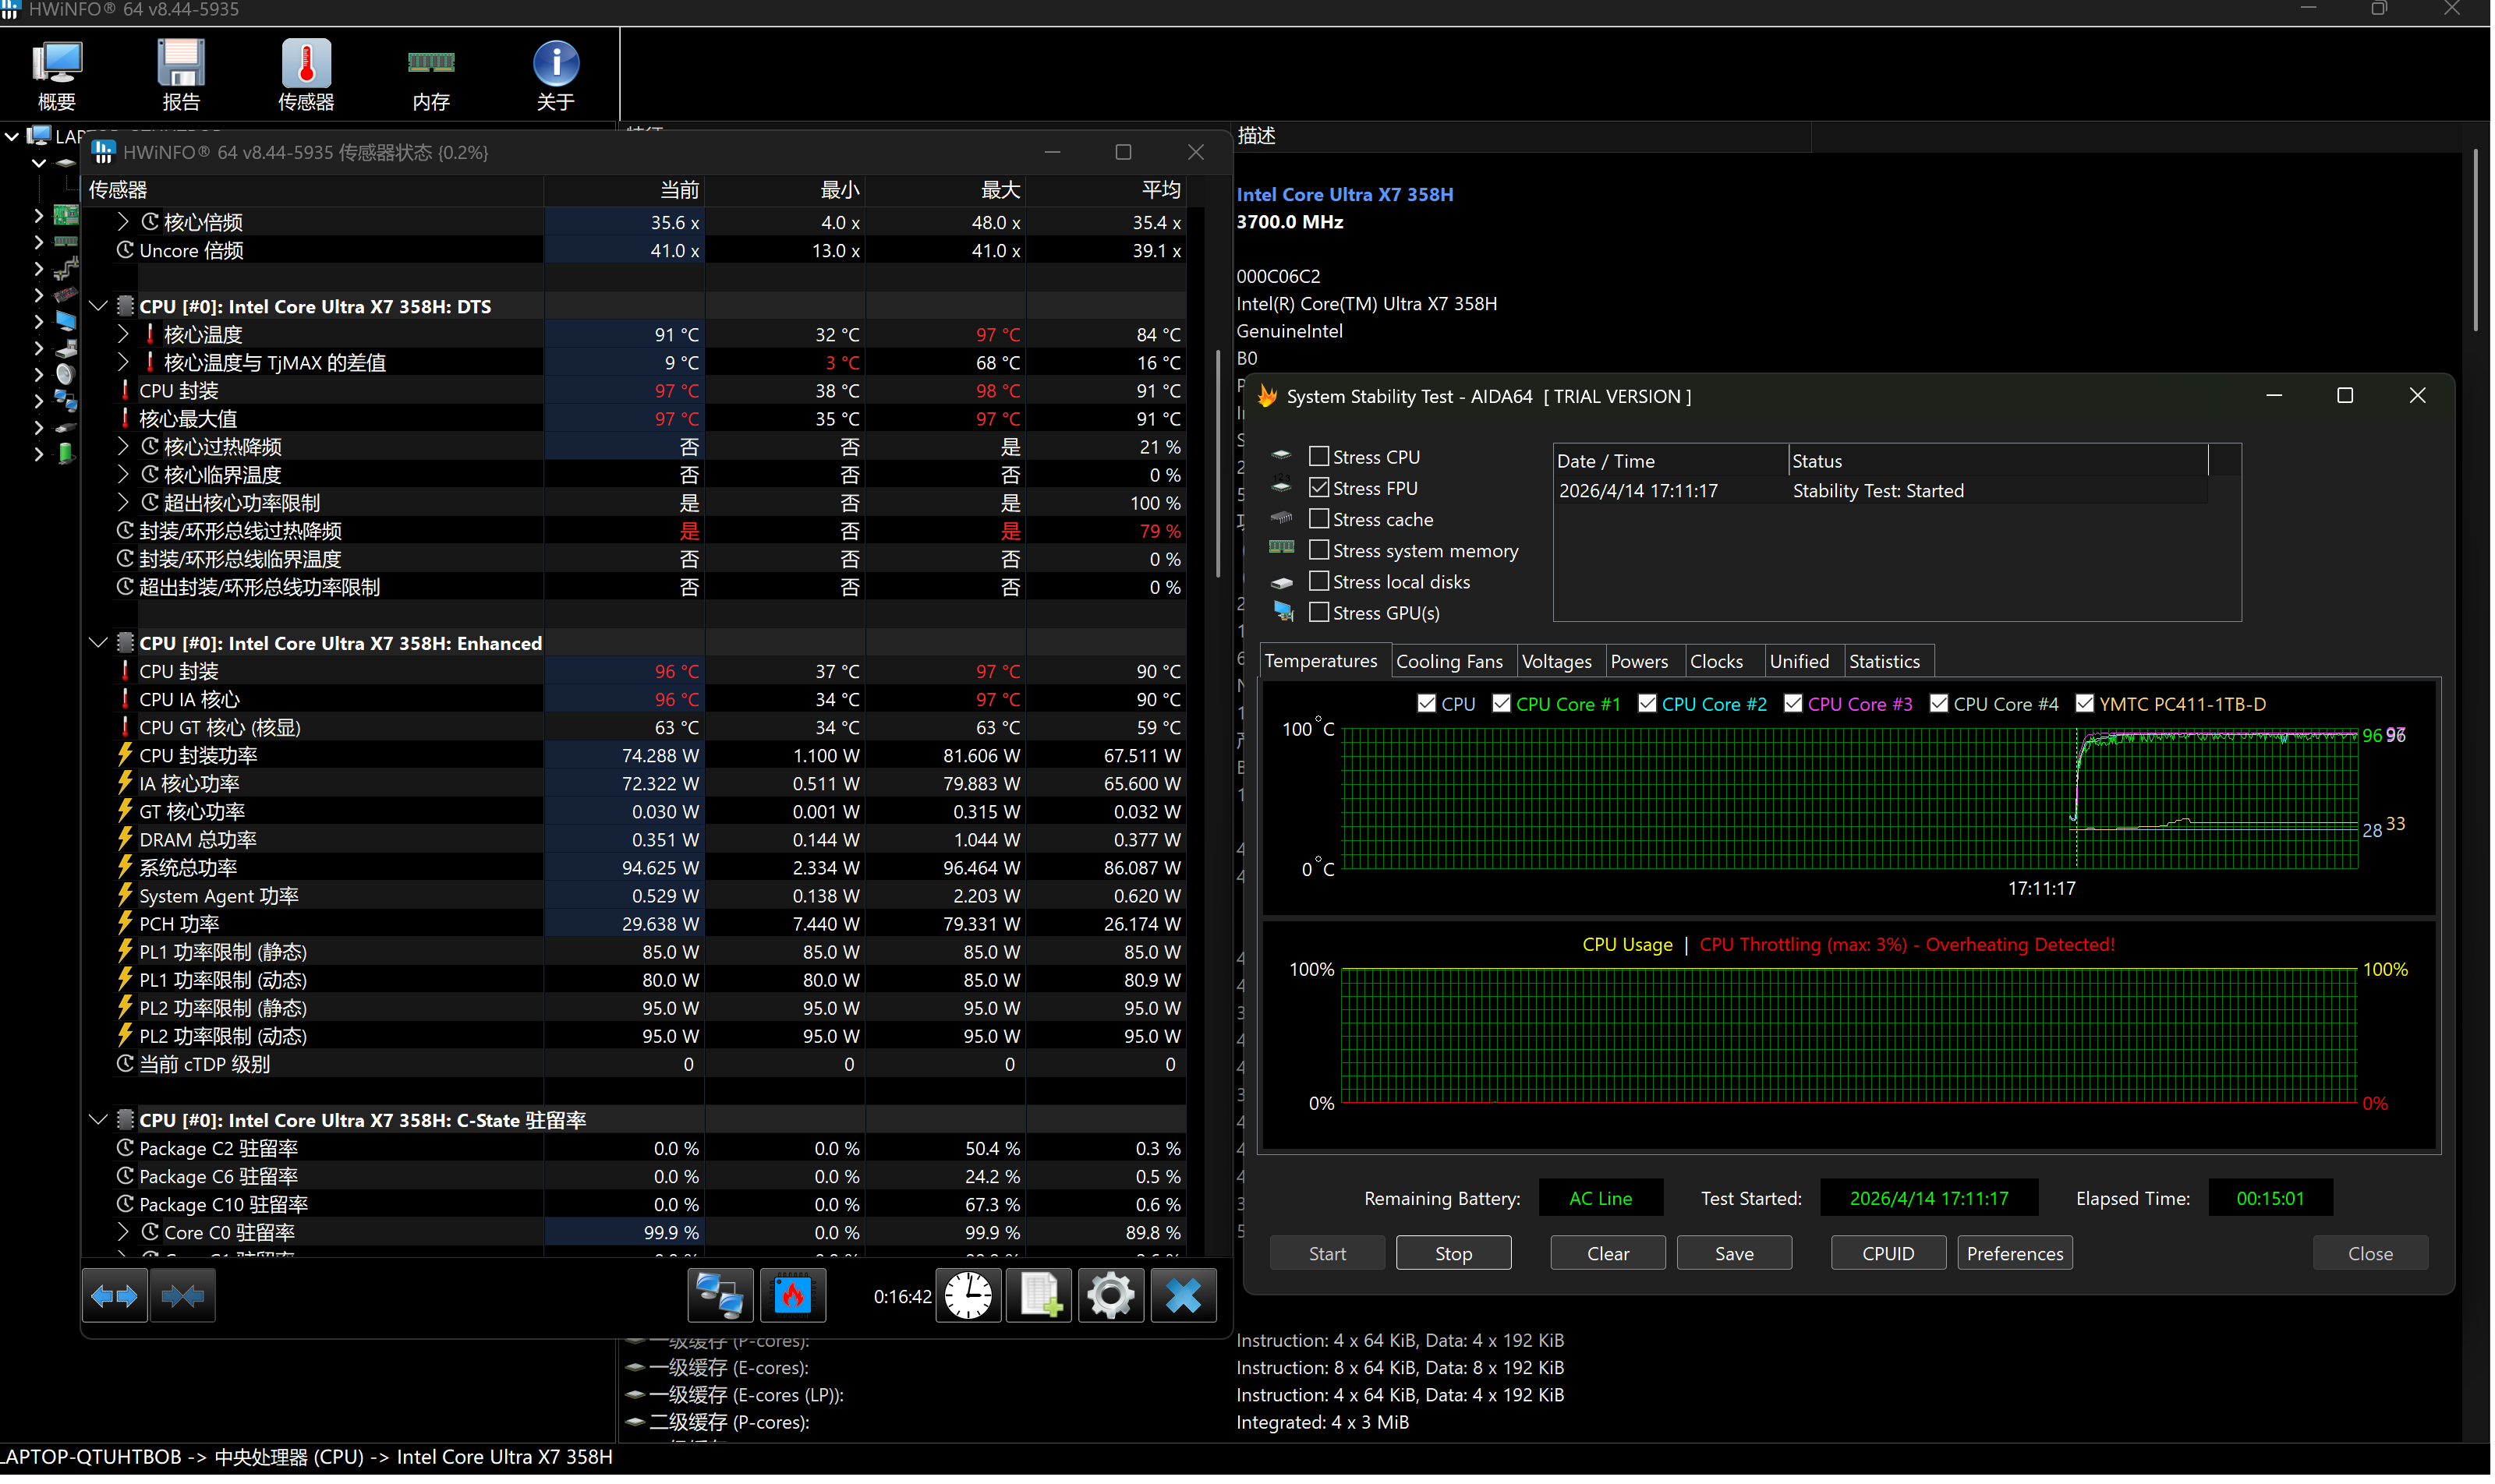2495x1484 pixels.
Task: Open the Statistics tab
Action: click(x=1885, y=662)
